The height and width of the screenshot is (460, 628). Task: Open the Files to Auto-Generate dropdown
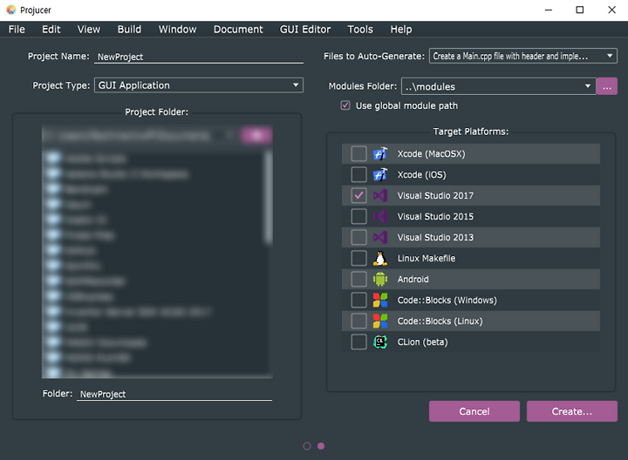(x=523, y=56)
